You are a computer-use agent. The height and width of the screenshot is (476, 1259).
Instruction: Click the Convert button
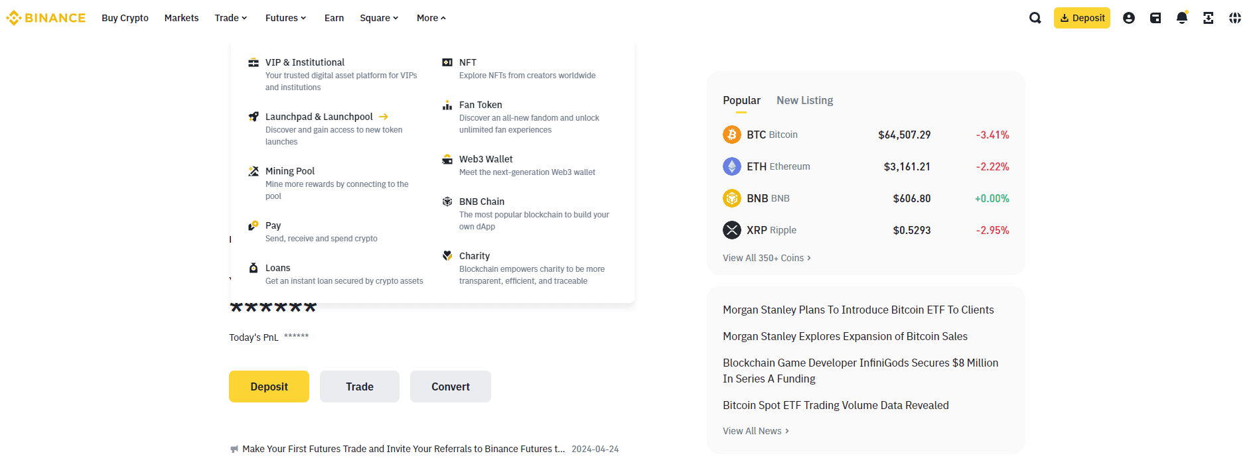(x=450, y=387)
